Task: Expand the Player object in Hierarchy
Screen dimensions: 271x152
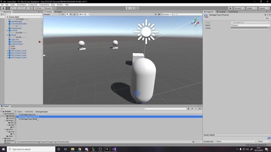Action: coord(8,35)
